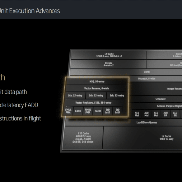Click the leftmost FMUL FMA unit
Screen dimensions: 182x182
coord(68,111)
